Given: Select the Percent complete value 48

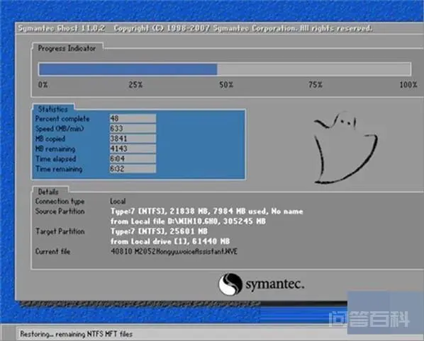Looking at the screenshot, I should click(x=133, y=118).
